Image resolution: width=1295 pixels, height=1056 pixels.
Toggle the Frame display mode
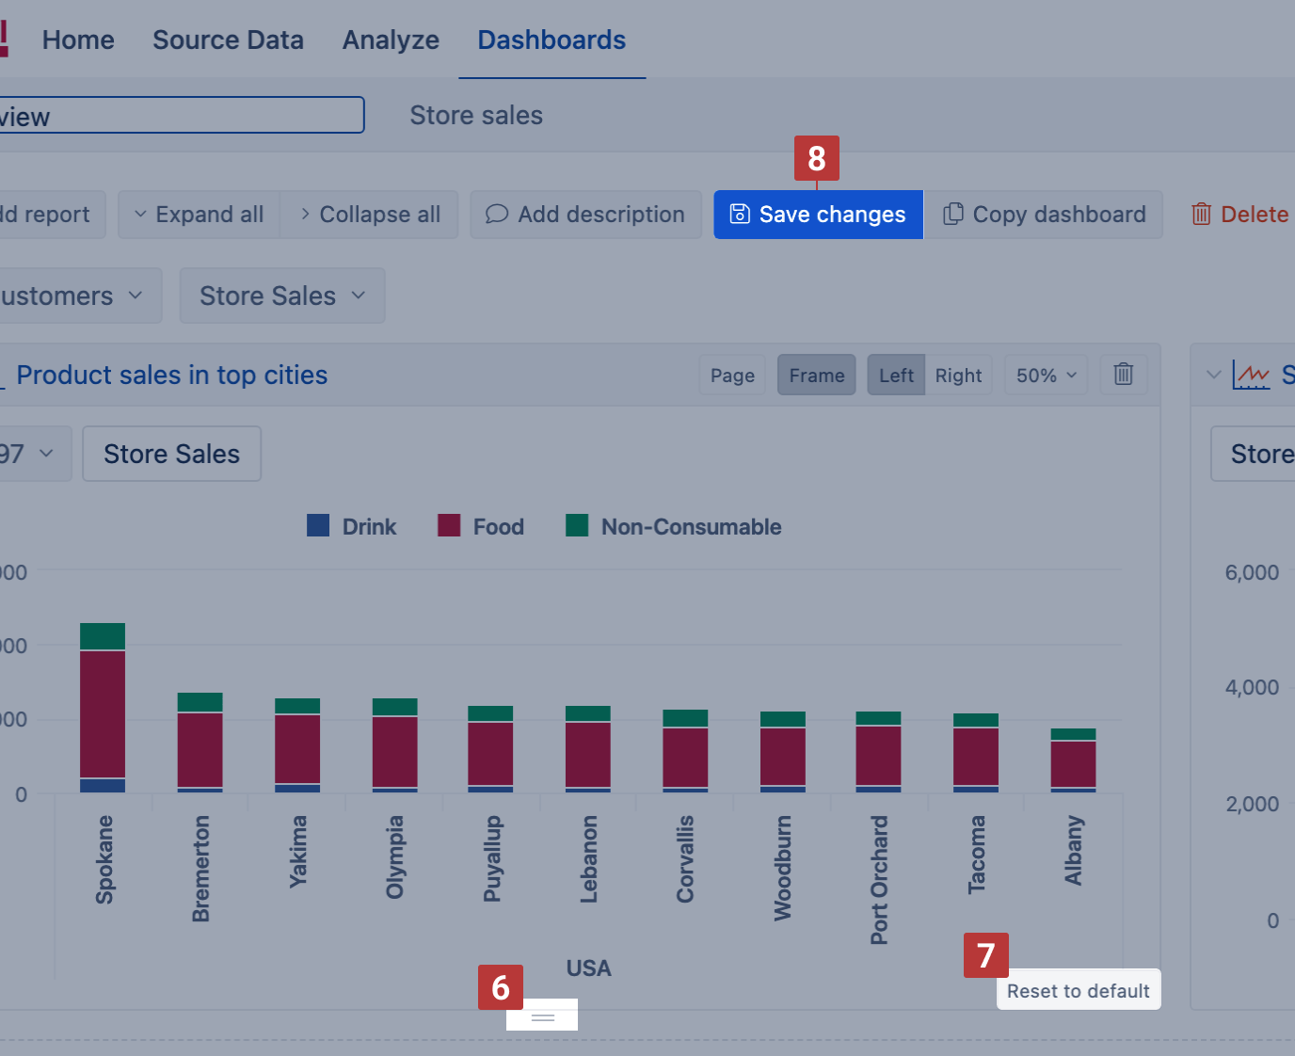pyautogui.click(x=816, y=376)
